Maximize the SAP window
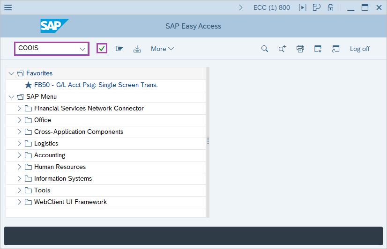Screen dimensions: 387x249 365,7
